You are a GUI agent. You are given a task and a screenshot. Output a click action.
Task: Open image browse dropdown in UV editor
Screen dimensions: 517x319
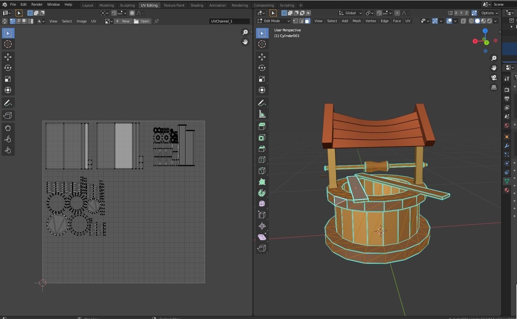pos(109,21)
